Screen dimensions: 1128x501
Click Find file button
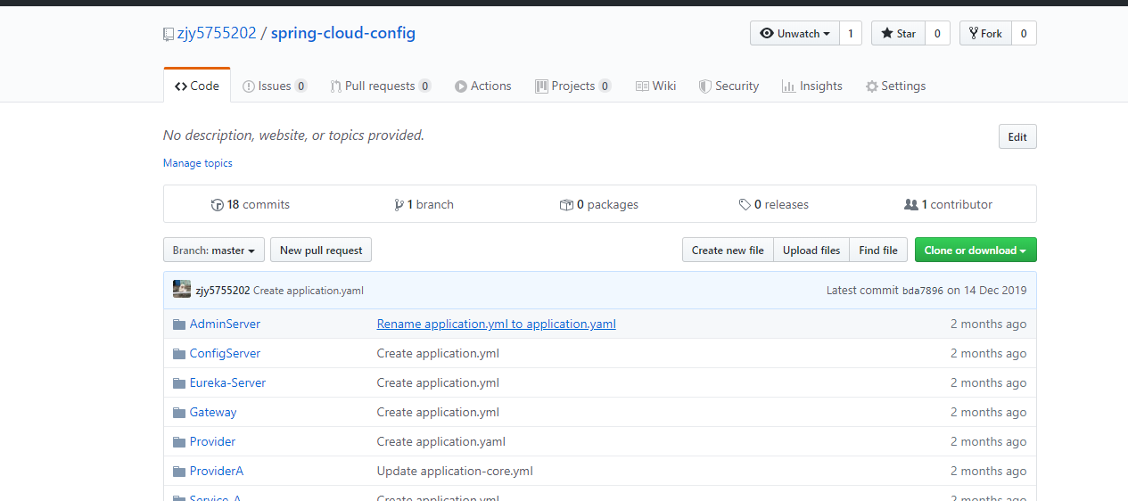click(878, 250)
